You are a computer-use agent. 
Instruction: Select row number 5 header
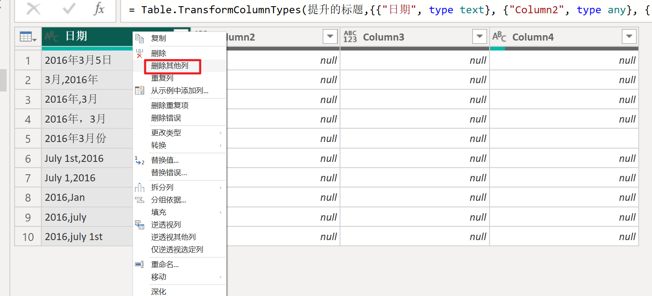[28, 139]
